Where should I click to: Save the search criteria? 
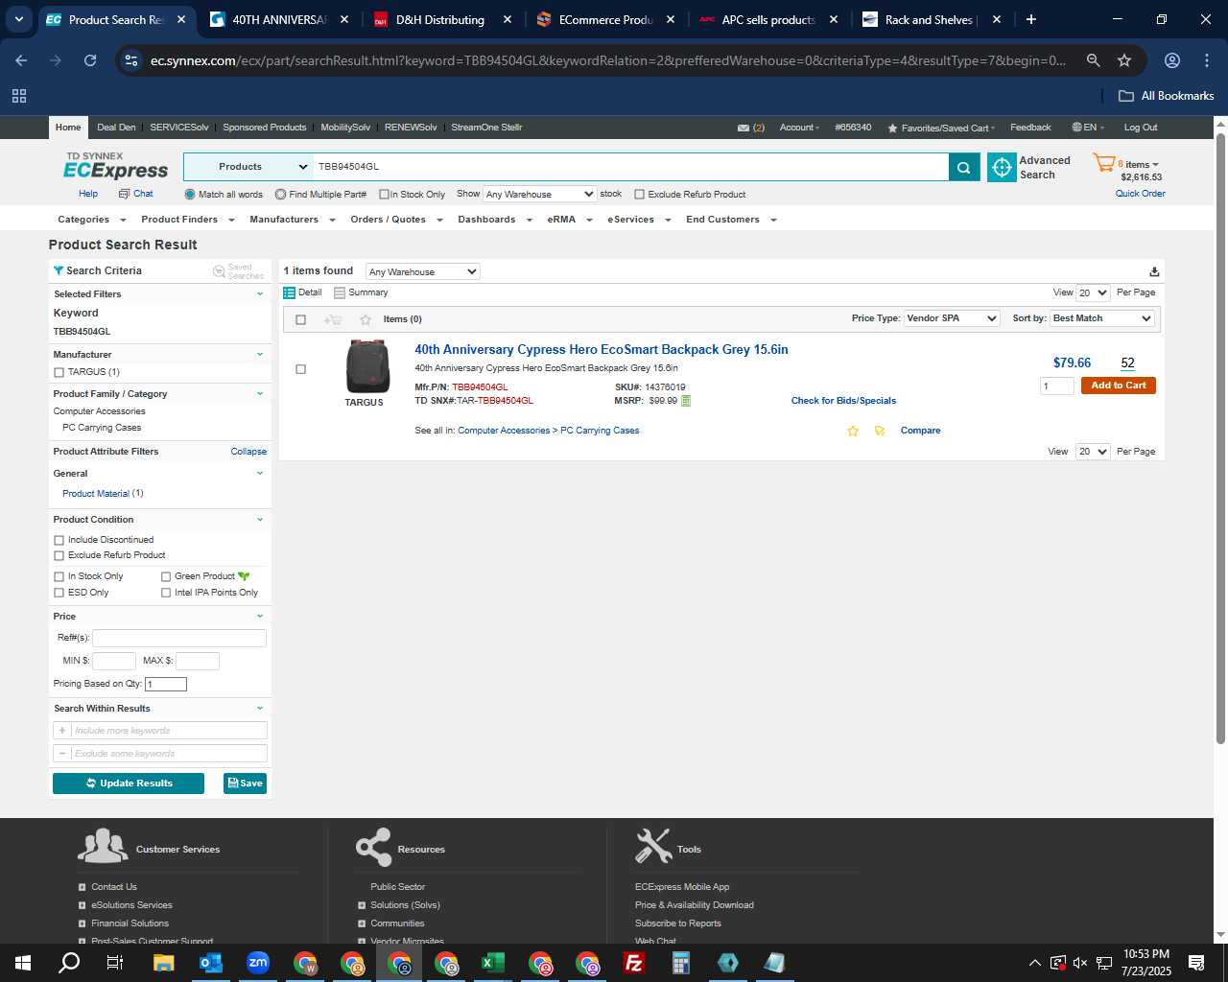(245, 783)
